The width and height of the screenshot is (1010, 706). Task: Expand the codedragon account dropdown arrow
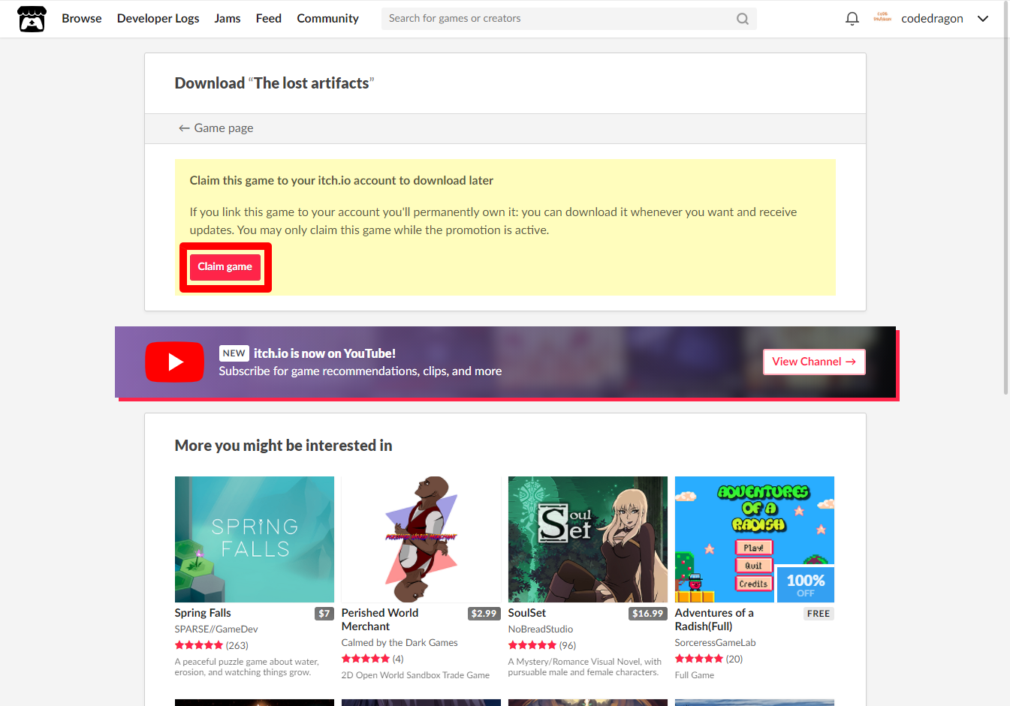tap(982, 19)
